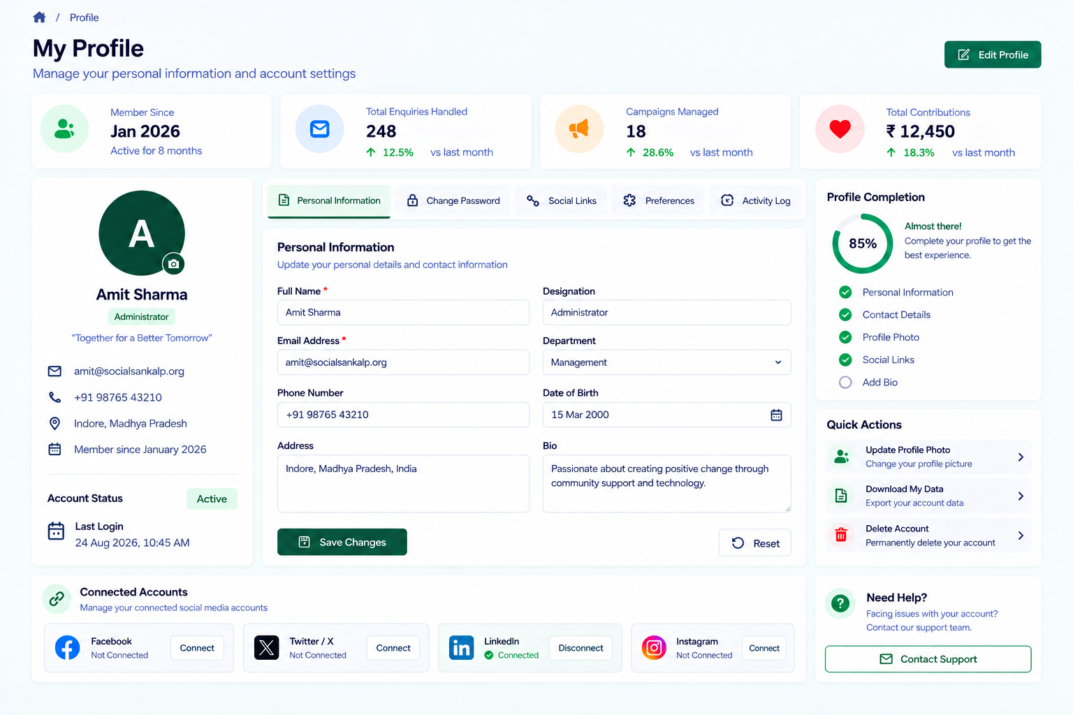Click the 85% profile completion ring
This screenshot has height=715, width=1073.
click(x=863, y=244)
